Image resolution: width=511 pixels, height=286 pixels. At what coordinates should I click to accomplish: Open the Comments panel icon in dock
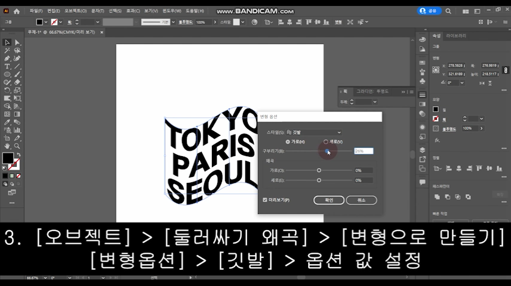[x=423, y=182]
